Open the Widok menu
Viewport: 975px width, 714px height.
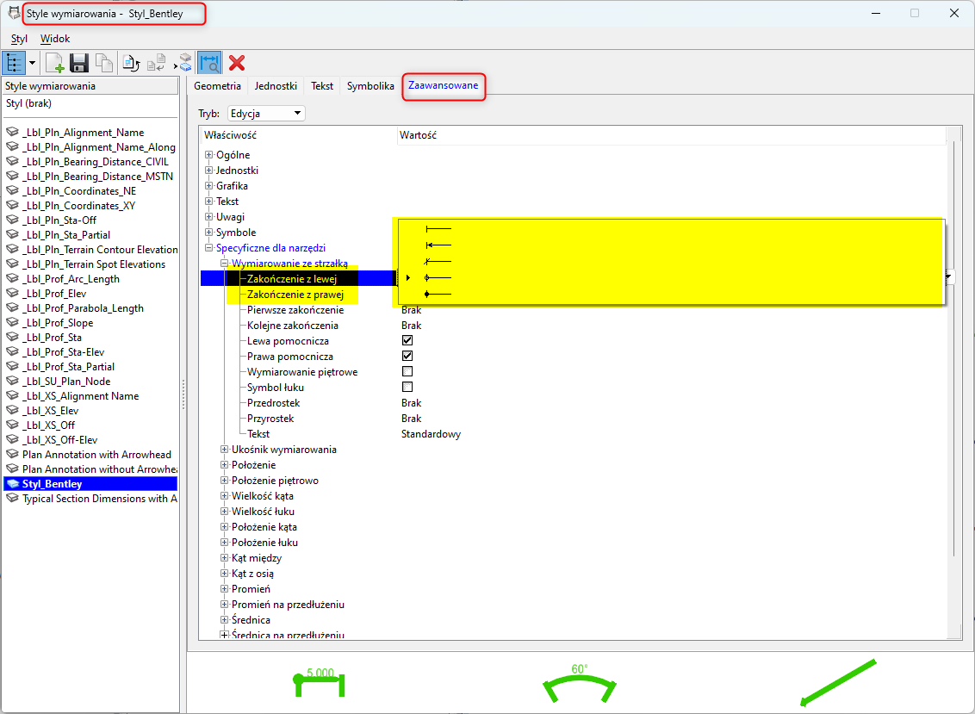[55, 39]
